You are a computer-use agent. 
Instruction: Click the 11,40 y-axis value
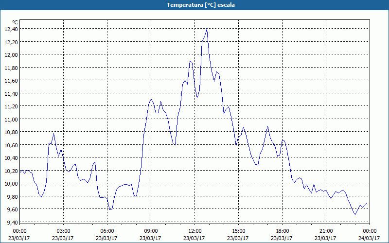click(11, 93)
